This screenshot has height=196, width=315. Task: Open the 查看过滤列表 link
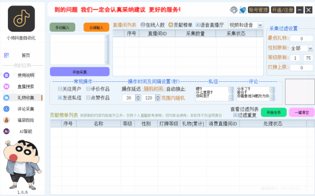click(x=244, y=109)
